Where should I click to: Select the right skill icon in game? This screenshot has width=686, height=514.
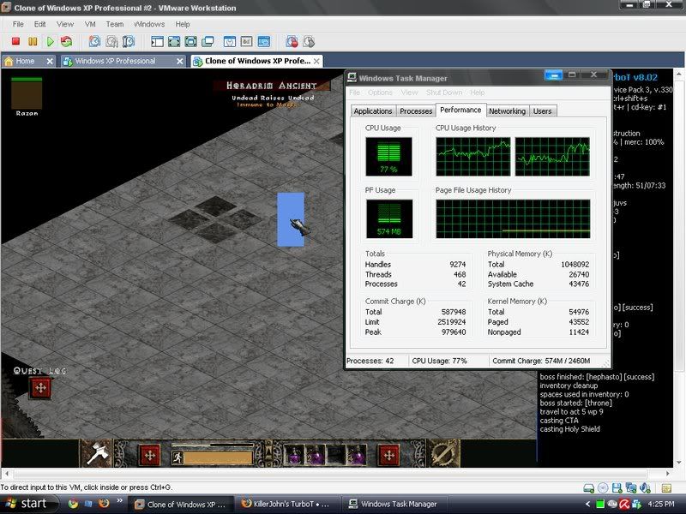(x=442, y=454)
